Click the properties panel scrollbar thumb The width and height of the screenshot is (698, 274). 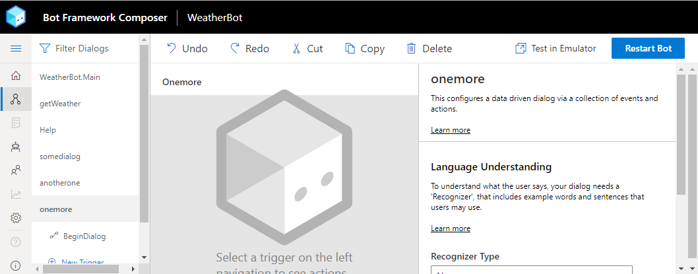coord(681,135)
